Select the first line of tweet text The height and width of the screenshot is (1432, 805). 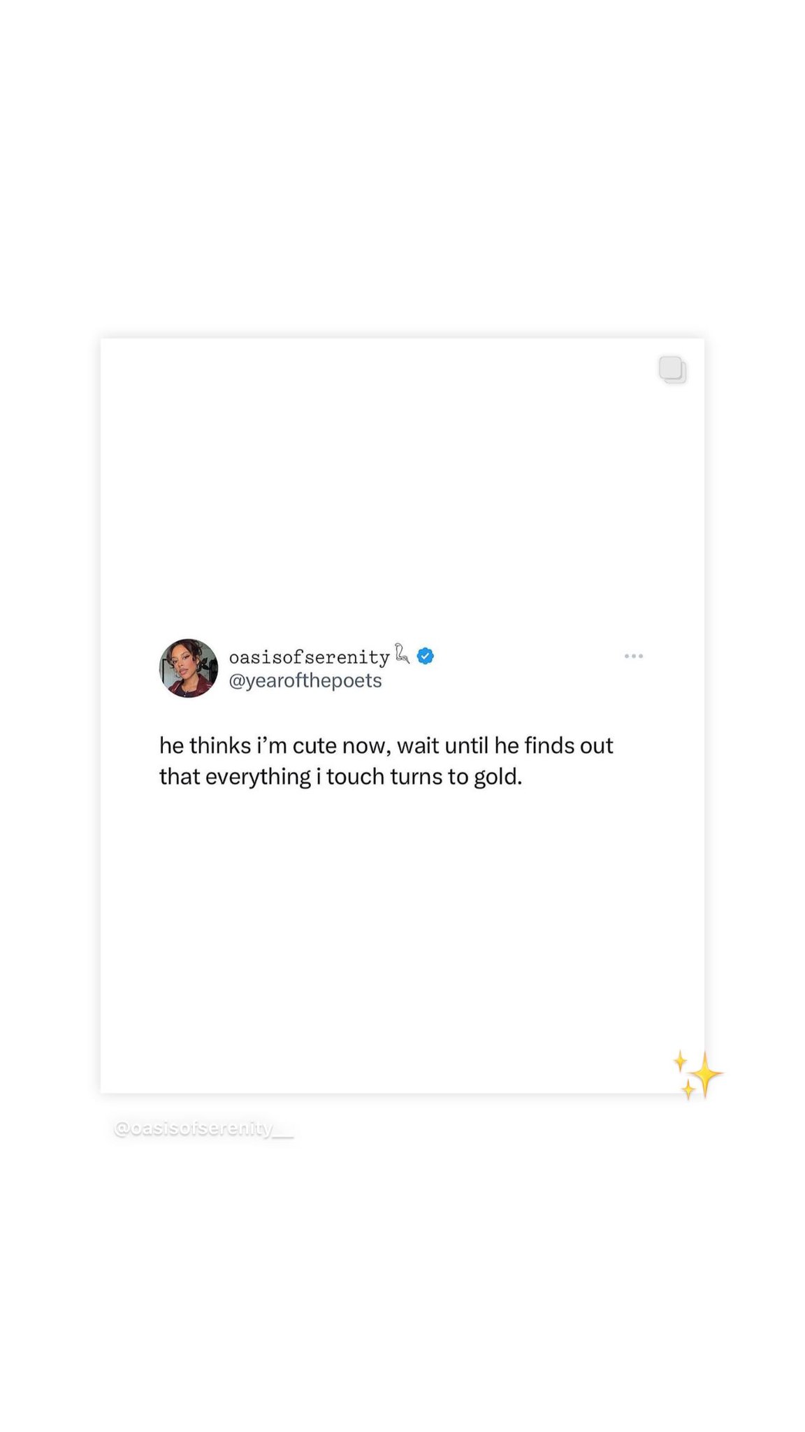coord(386,746)
